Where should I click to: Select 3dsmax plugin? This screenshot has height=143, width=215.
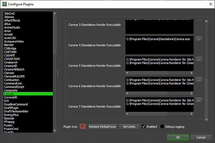(x=28, y=17)
